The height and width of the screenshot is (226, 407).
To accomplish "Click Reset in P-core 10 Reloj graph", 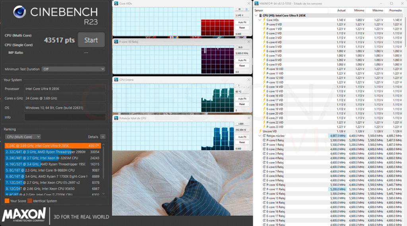I will pos(242,66).
